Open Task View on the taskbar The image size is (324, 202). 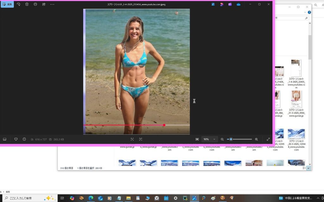[x=62, y=198]
